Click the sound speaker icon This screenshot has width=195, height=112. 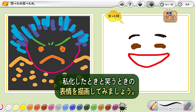(x=122, y=5)
